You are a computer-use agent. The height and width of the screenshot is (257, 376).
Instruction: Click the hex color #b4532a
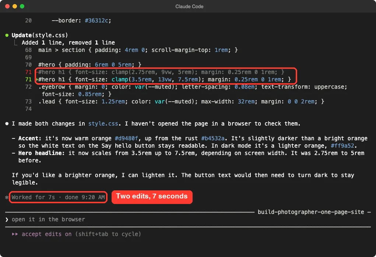pyautogui.click(x=213, y=138)
